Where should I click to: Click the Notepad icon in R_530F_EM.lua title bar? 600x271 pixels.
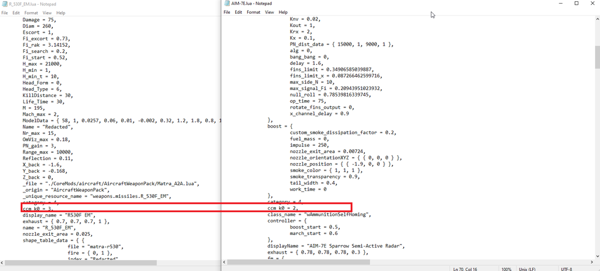click(x=4, y=4)
